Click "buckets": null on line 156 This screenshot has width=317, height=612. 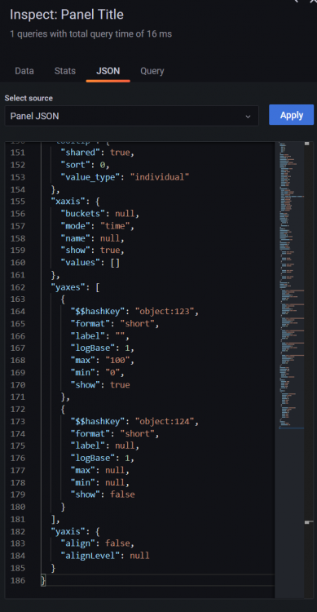coord(99,214)
